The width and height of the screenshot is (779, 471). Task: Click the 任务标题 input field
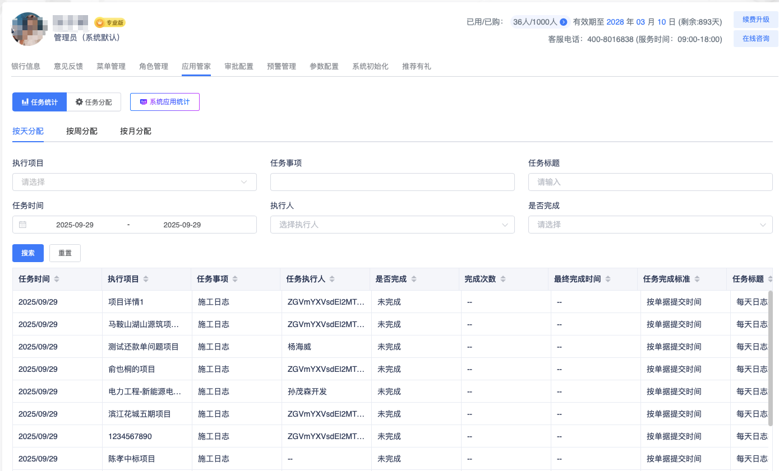click(x=650, y=182)
